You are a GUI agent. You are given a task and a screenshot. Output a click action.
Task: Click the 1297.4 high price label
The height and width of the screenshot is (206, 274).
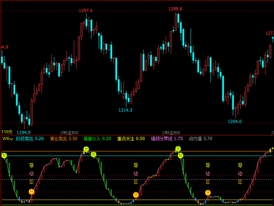pyautogui.click(x=86, y=11)
